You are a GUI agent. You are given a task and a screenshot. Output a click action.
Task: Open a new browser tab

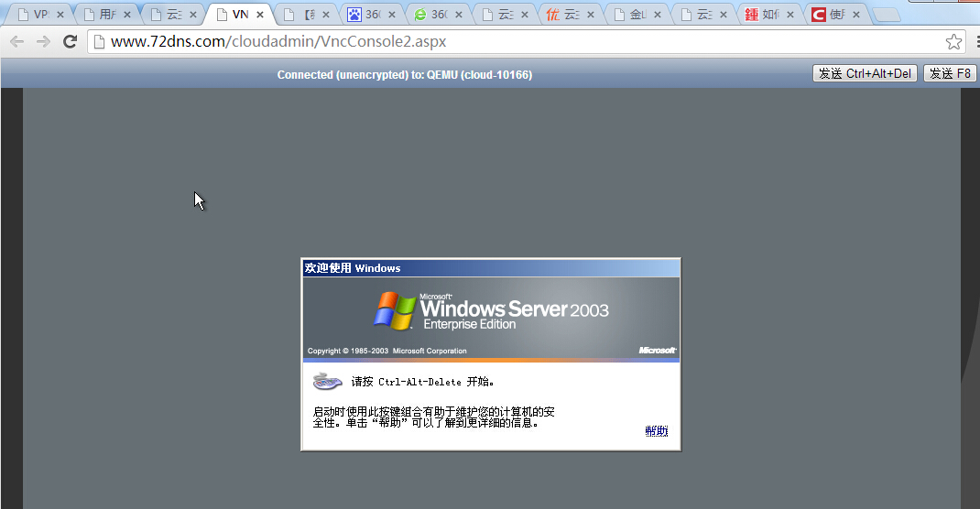[x=886, y=15]
